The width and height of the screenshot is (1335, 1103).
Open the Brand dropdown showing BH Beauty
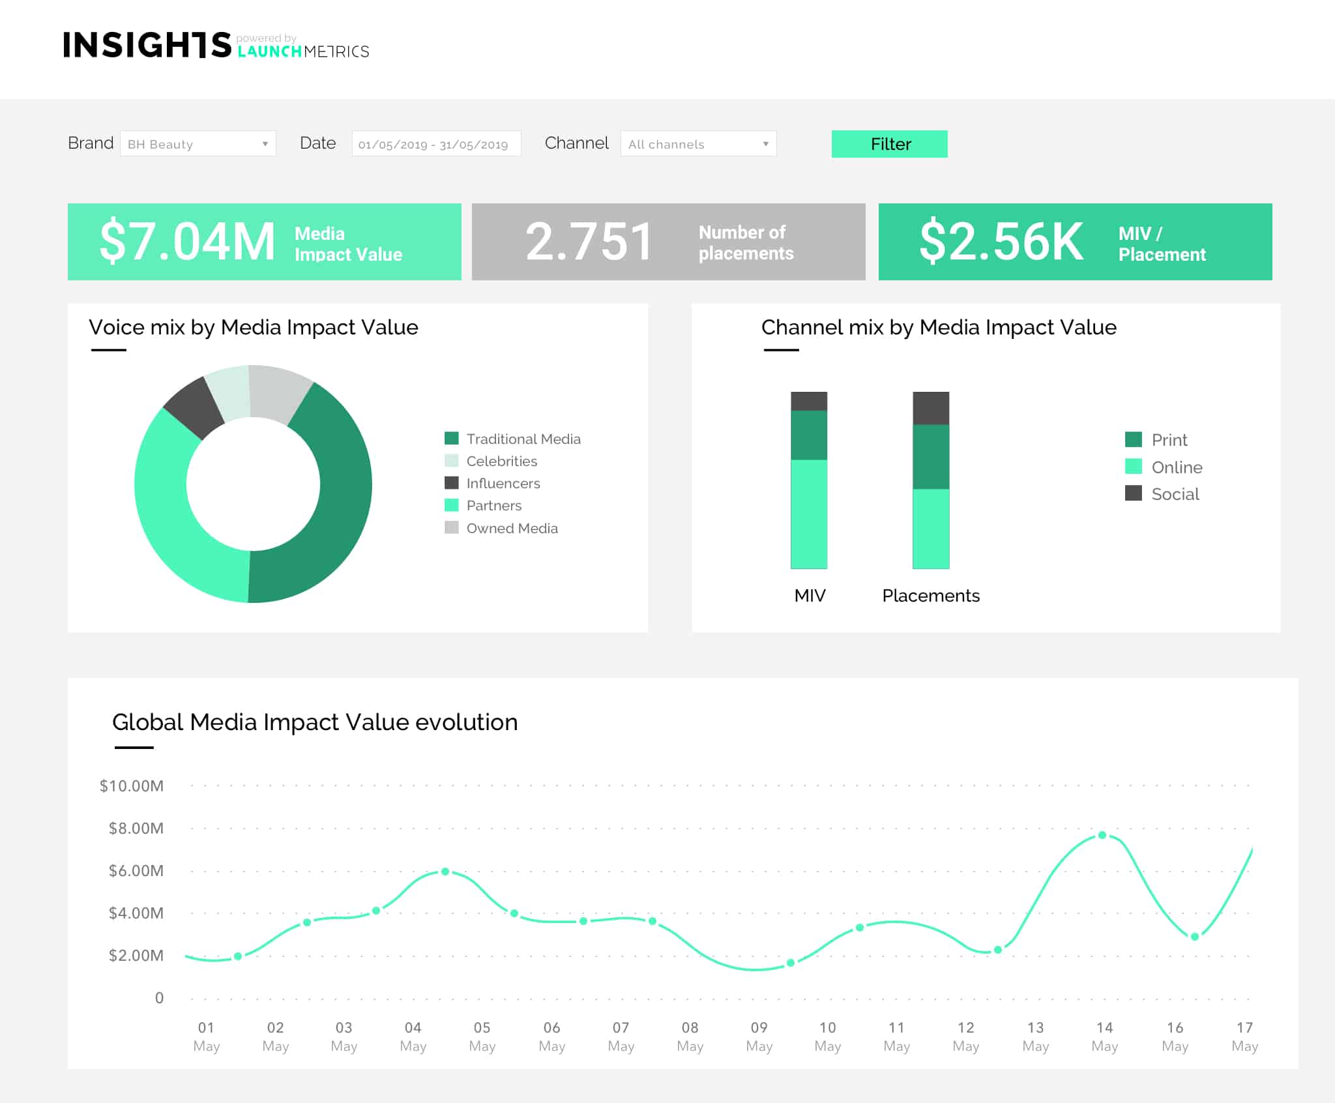(198, 143)
